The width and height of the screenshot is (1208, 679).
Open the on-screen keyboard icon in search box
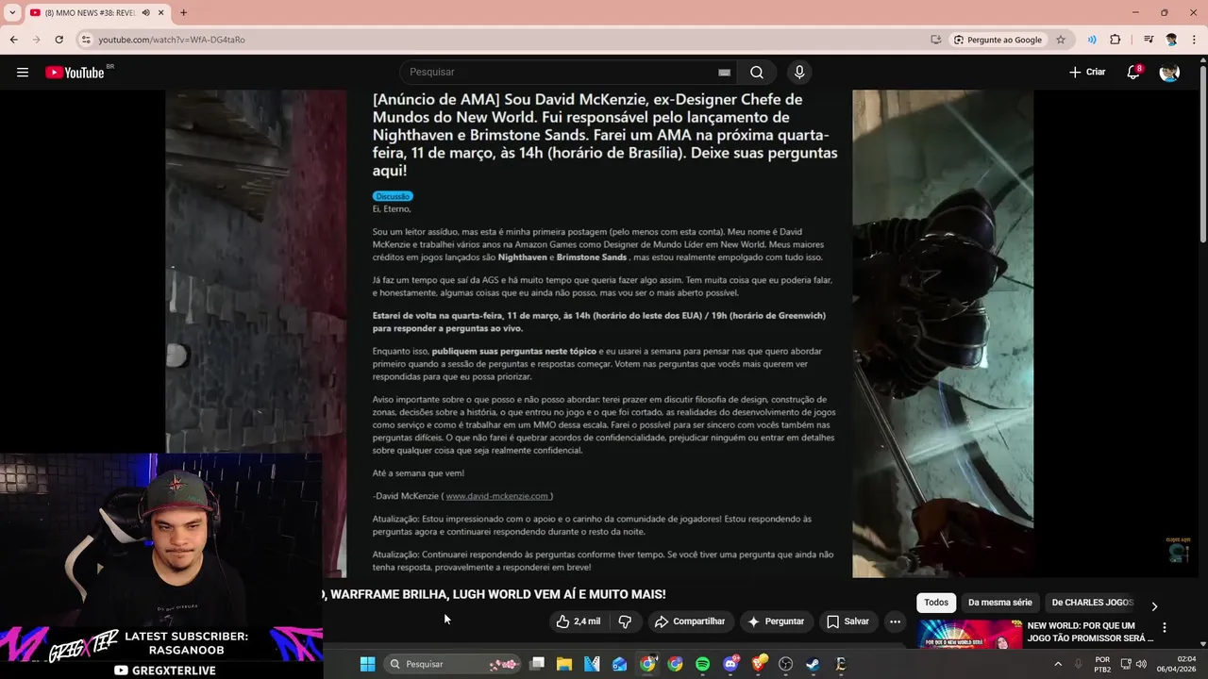(x=724, y=73)
